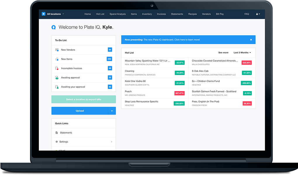Screen dimensions: 298x175
Task: Open Awaiting your approval to-do item
Action: 84,87
